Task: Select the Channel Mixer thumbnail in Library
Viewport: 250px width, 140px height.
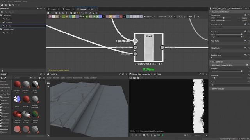Action: [x=35, y=114]
